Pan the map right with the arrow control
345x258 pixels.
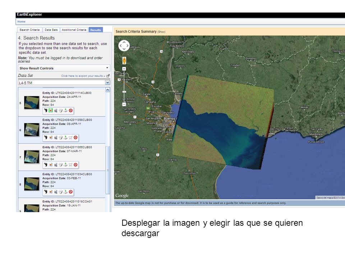[128, 46]
